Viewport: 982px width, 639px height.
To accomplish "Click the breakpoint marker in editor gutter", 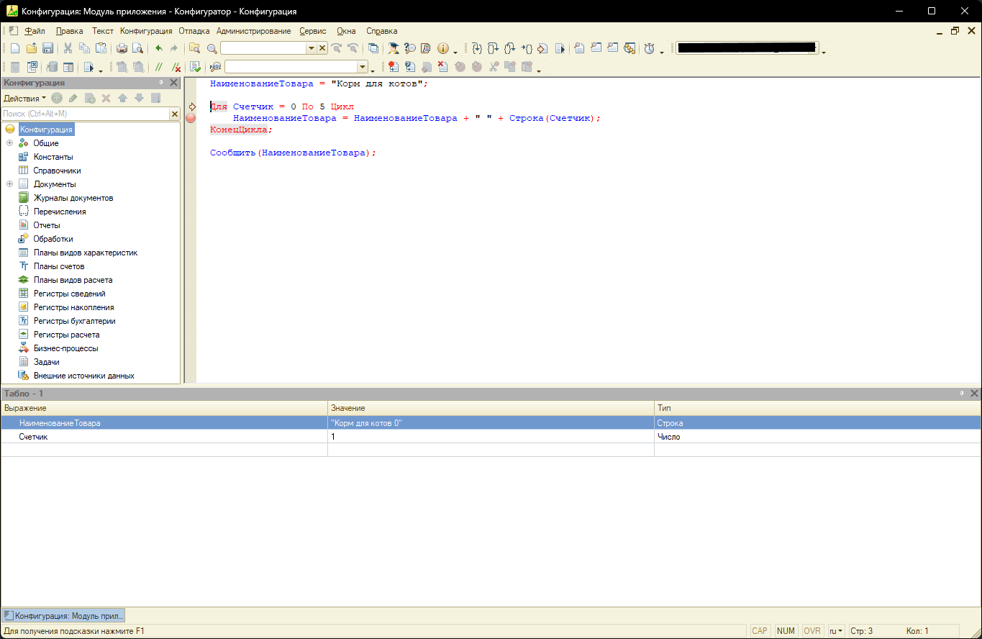I will pos(191,118).
